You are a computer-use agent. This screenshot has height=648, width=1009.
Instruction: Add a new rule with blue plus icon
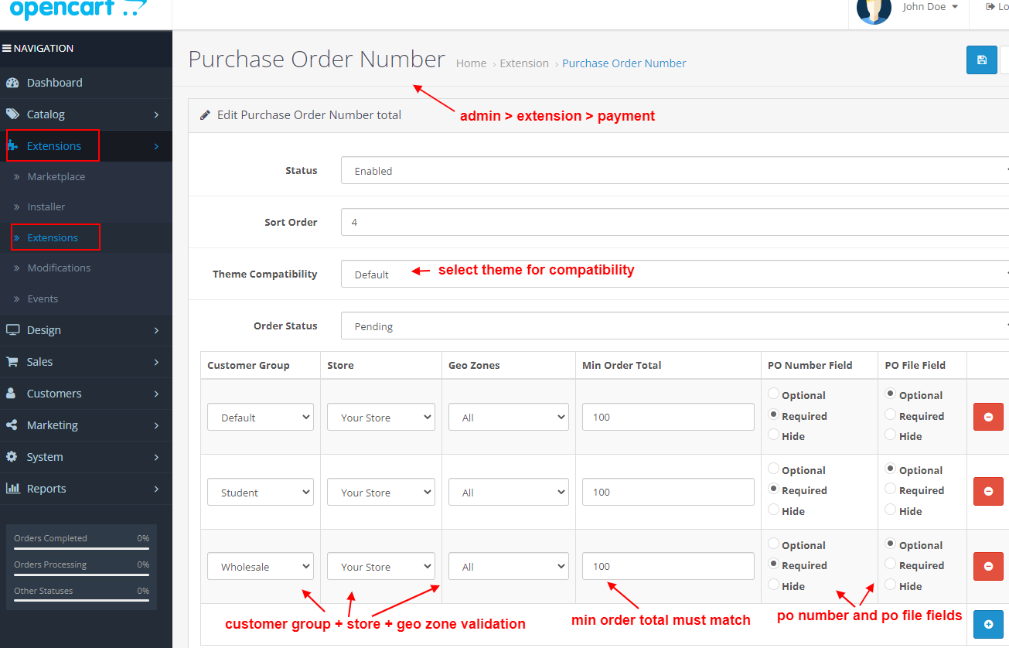coord(988,624)
